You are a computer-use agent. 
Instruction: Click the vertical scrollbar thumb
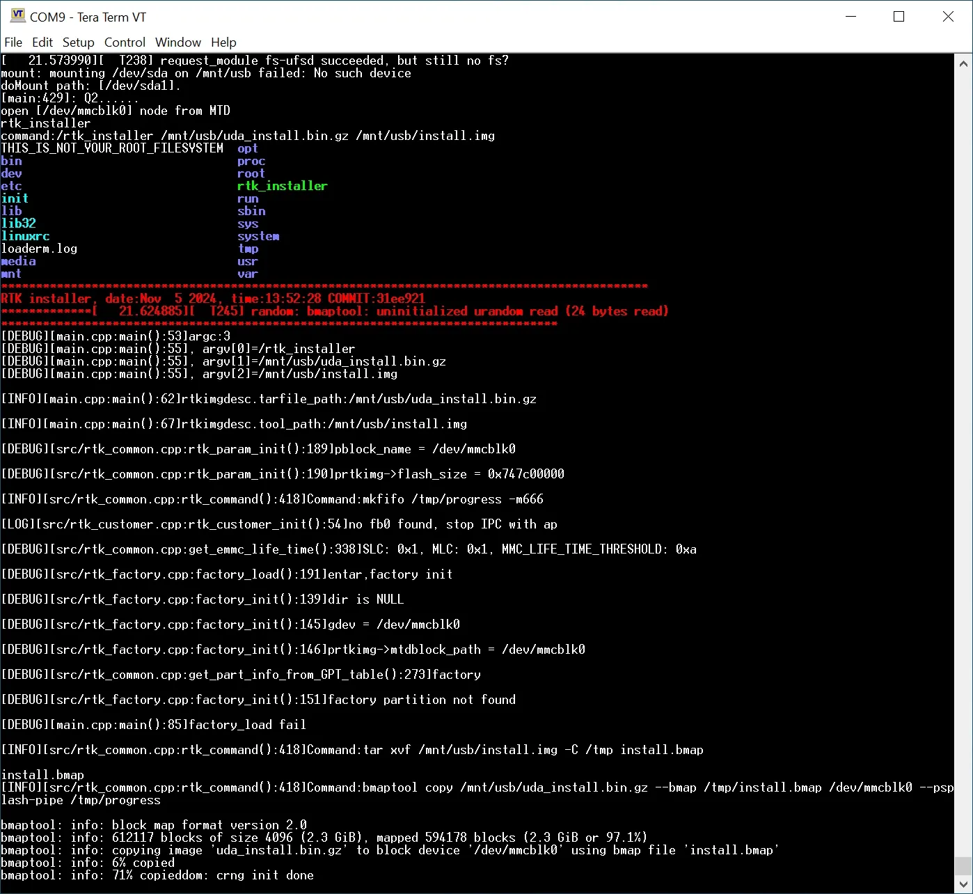[x=964, y=865]
